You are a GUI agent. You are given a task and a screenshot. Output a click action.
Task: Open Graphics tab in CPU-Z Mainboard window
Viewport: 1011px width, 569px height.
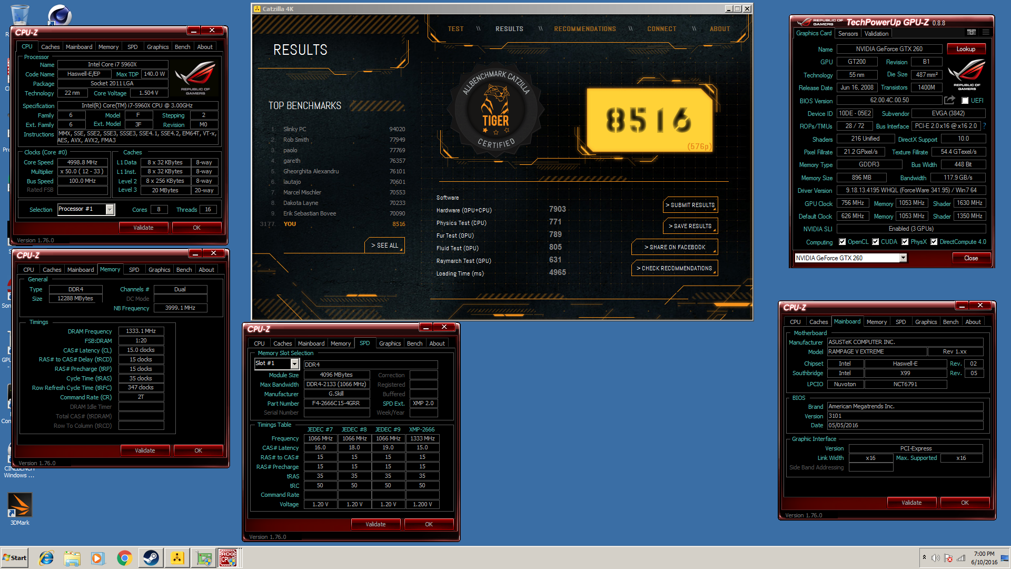coord(926,322)
